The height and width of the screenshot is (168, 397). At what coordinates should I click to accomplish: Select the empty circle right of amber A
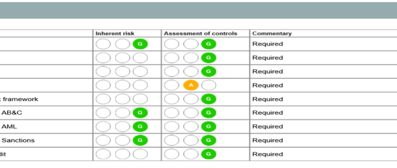point(209,85)
